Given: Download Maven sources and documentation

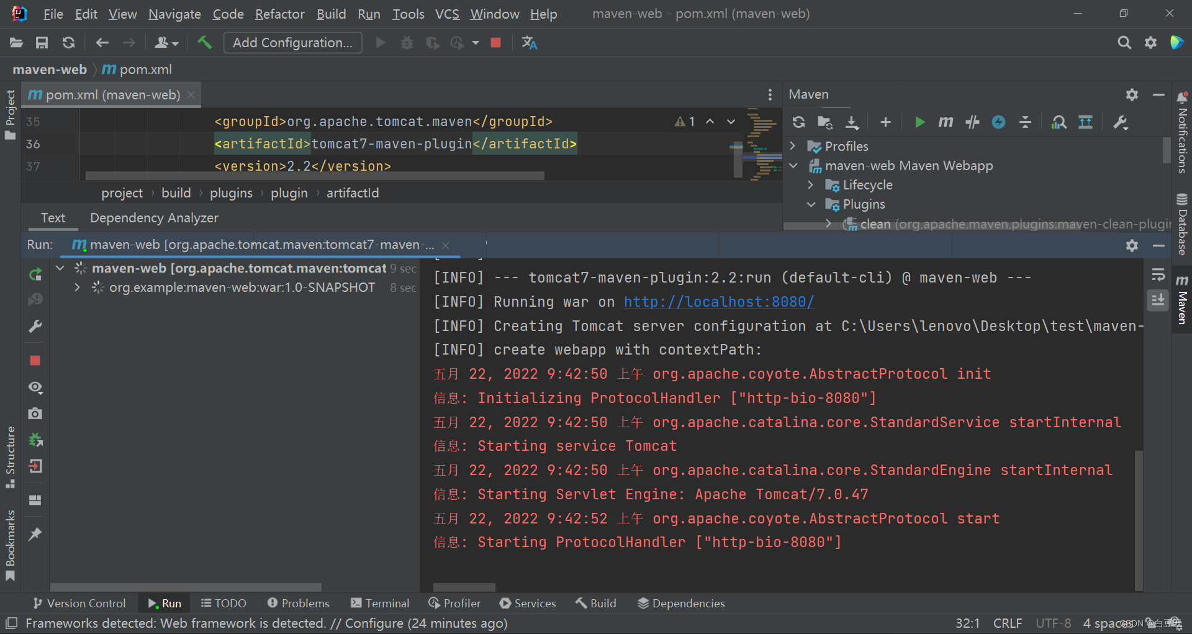Looking at the screenshot, I should pos(852,122).
